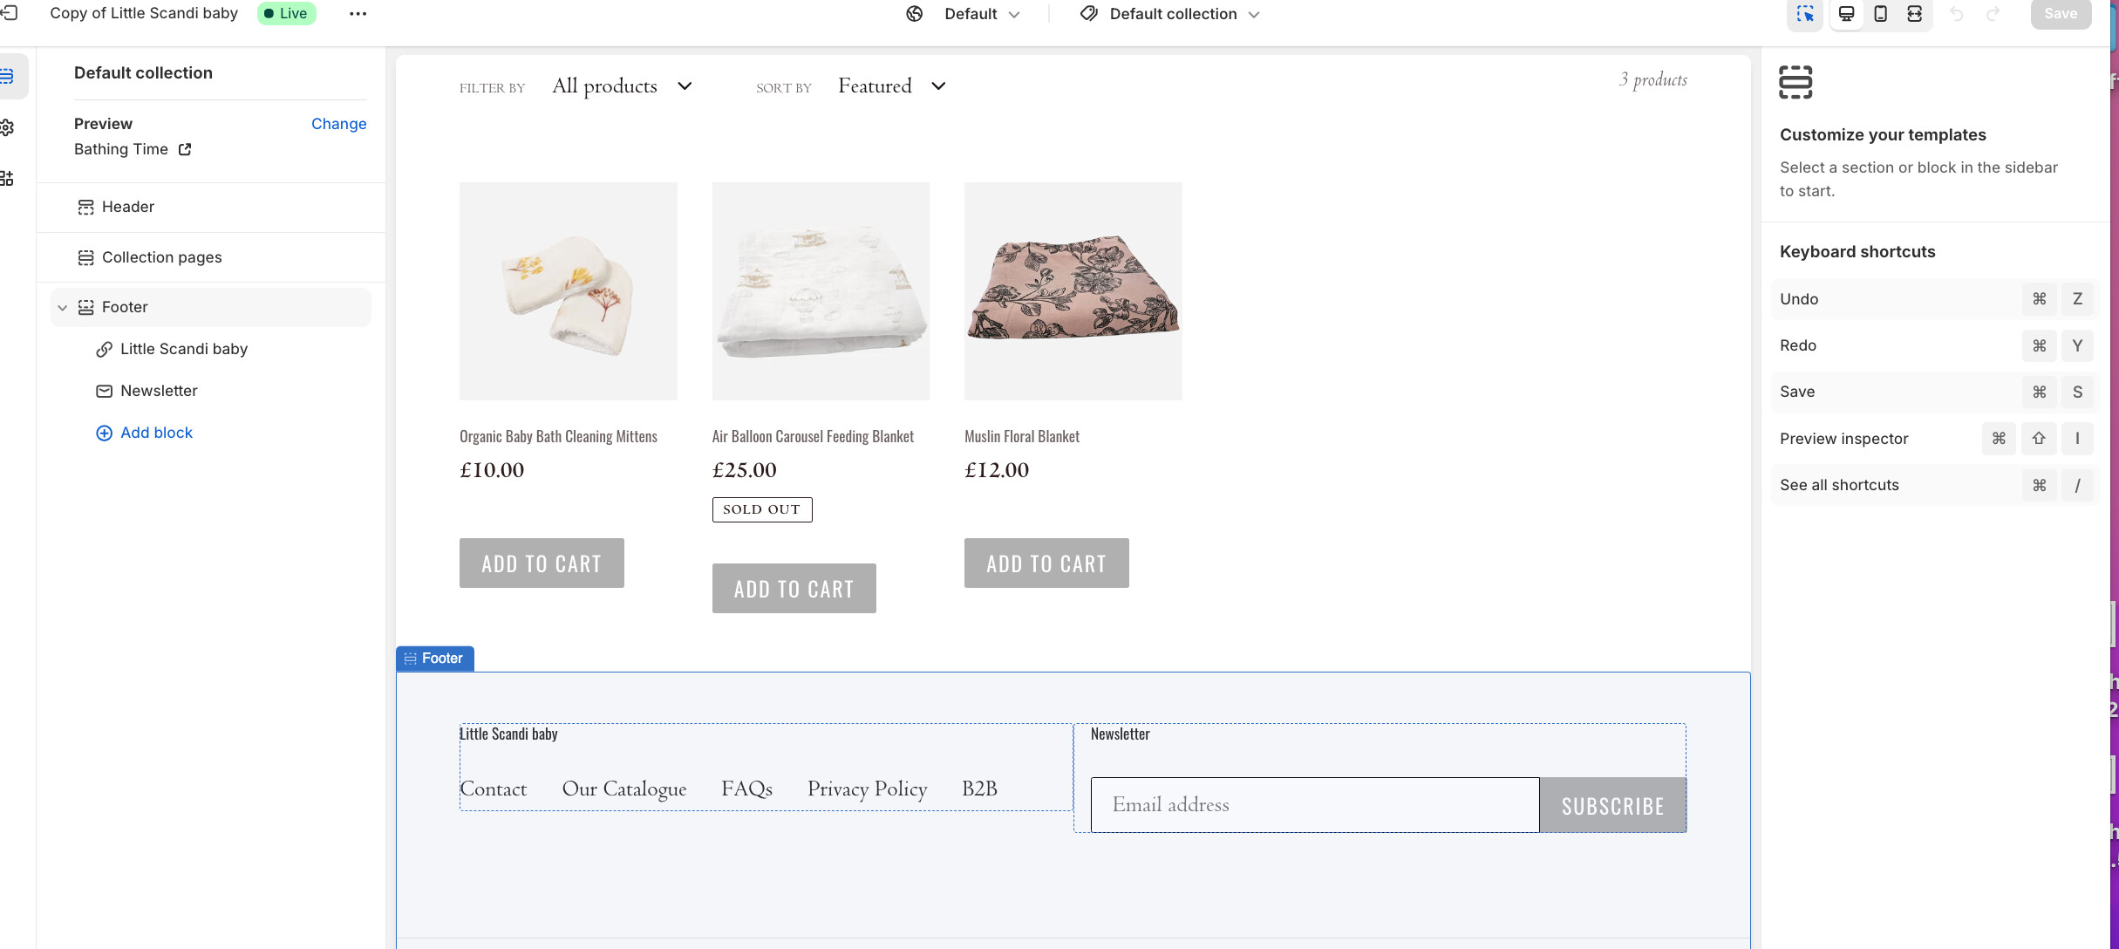Click the Sections icon in left rail
The width and height of the screenshot is (2119, 949).
point(7,77)
